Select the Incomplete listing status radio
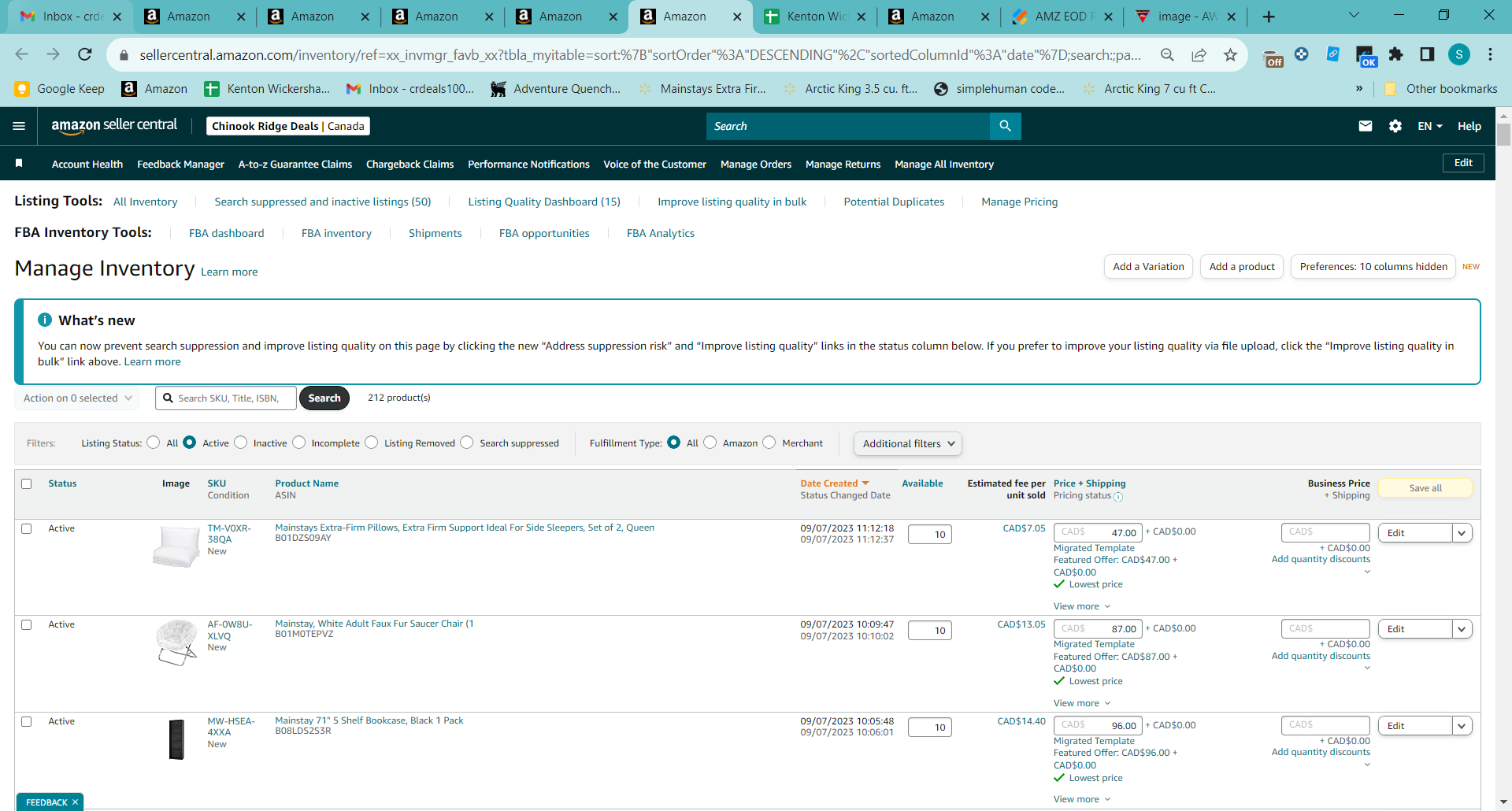 (299, 443)
